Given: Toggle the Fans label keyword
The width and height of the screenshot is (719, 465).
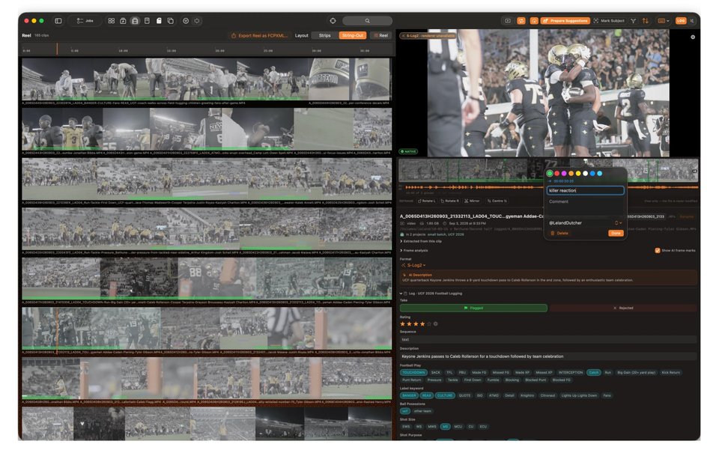Looking at the screenshot, I should tap(607, 395).
